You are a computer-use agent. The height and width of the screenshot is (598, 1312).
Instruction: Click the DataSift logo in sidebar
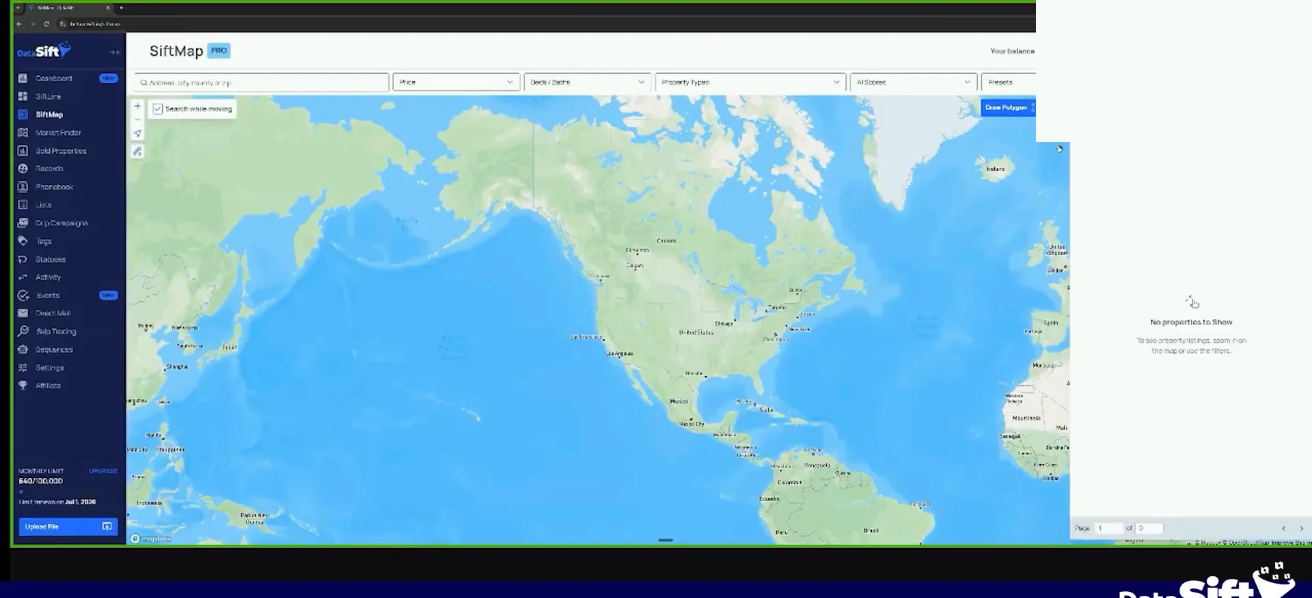[44, 51]
